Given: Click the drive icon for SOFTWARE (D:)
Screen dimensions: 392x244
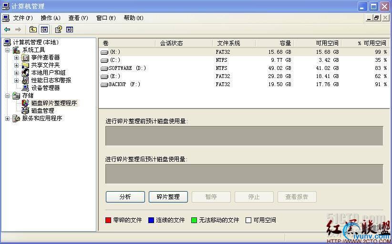Looking at the screenshot, I should point(104,68).
